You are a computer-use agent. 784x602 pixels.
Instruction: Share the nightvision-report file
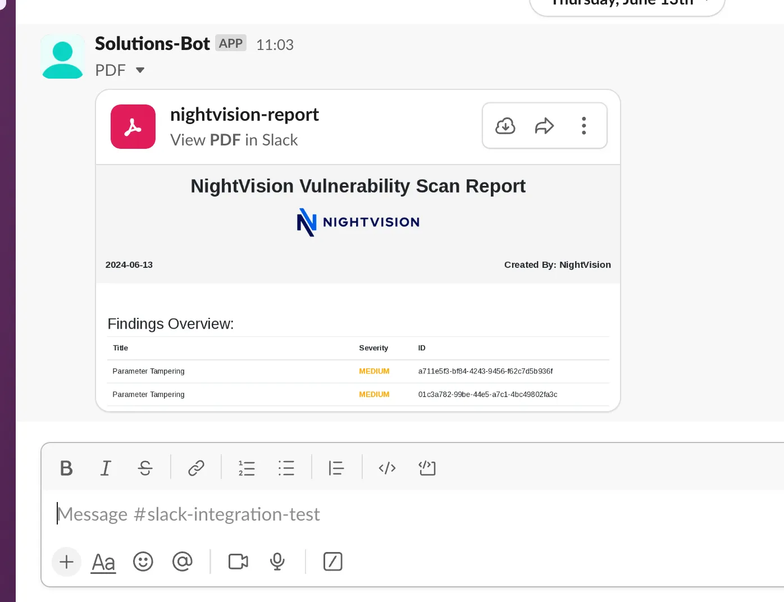coord(544,126)
